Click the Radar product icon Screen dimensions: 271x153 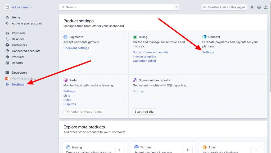[66, 80]
